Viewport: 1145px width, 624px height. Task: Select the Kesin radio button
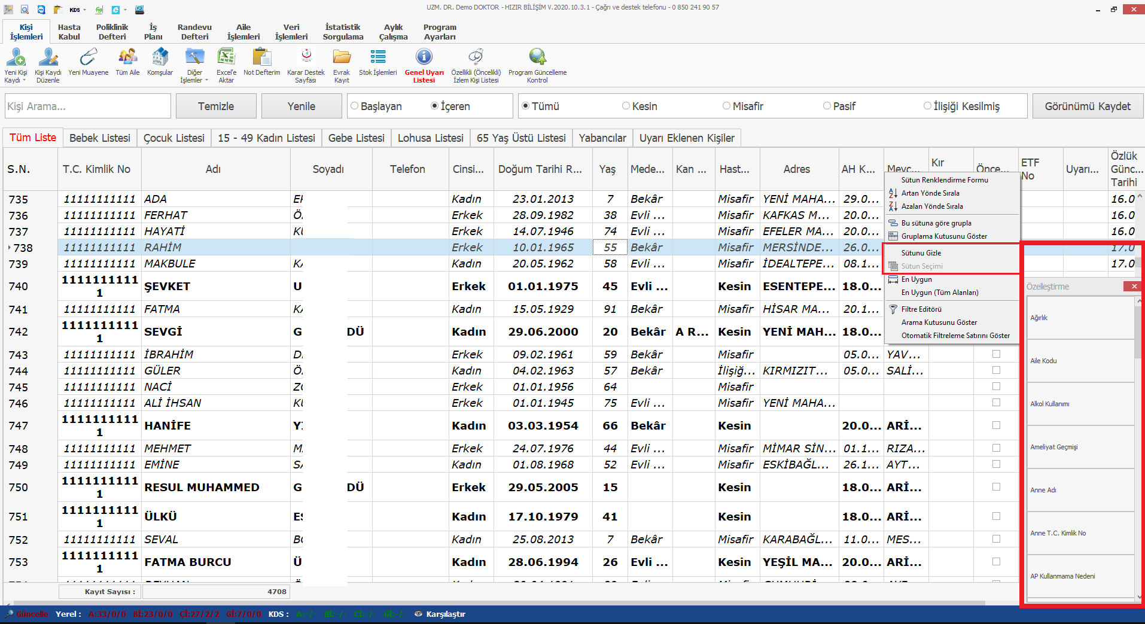pos(626,106)
